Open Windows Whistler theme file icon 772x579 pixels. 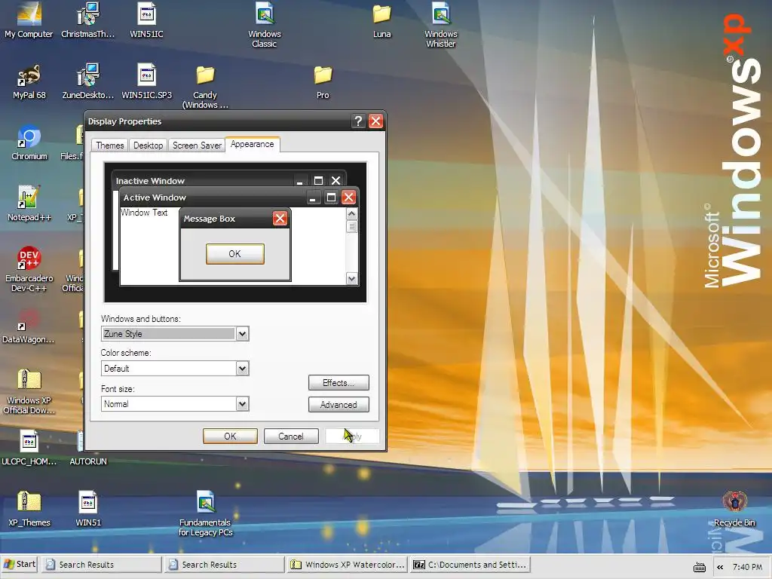pos(440,25)
